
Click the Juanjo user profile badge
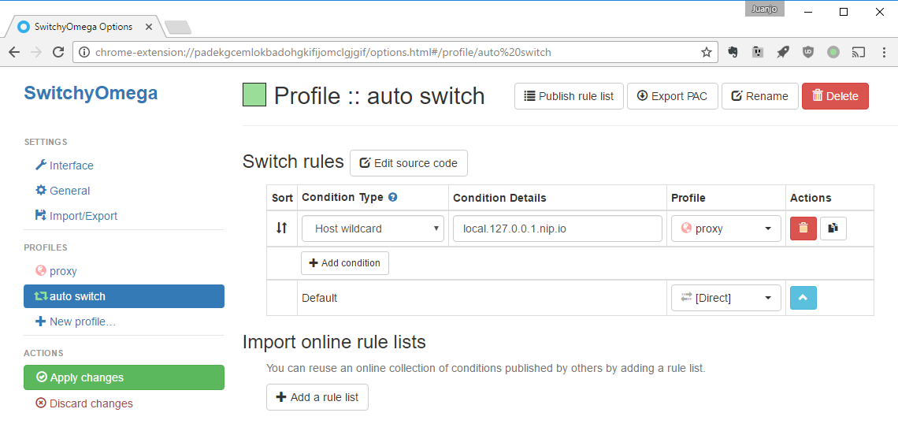coord(765,9)
